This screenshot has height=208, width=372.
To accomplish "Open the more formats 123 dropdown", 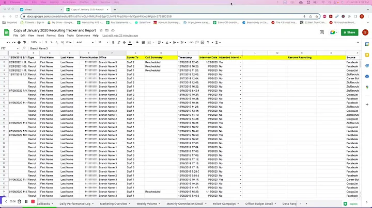I will click(69, 42).
